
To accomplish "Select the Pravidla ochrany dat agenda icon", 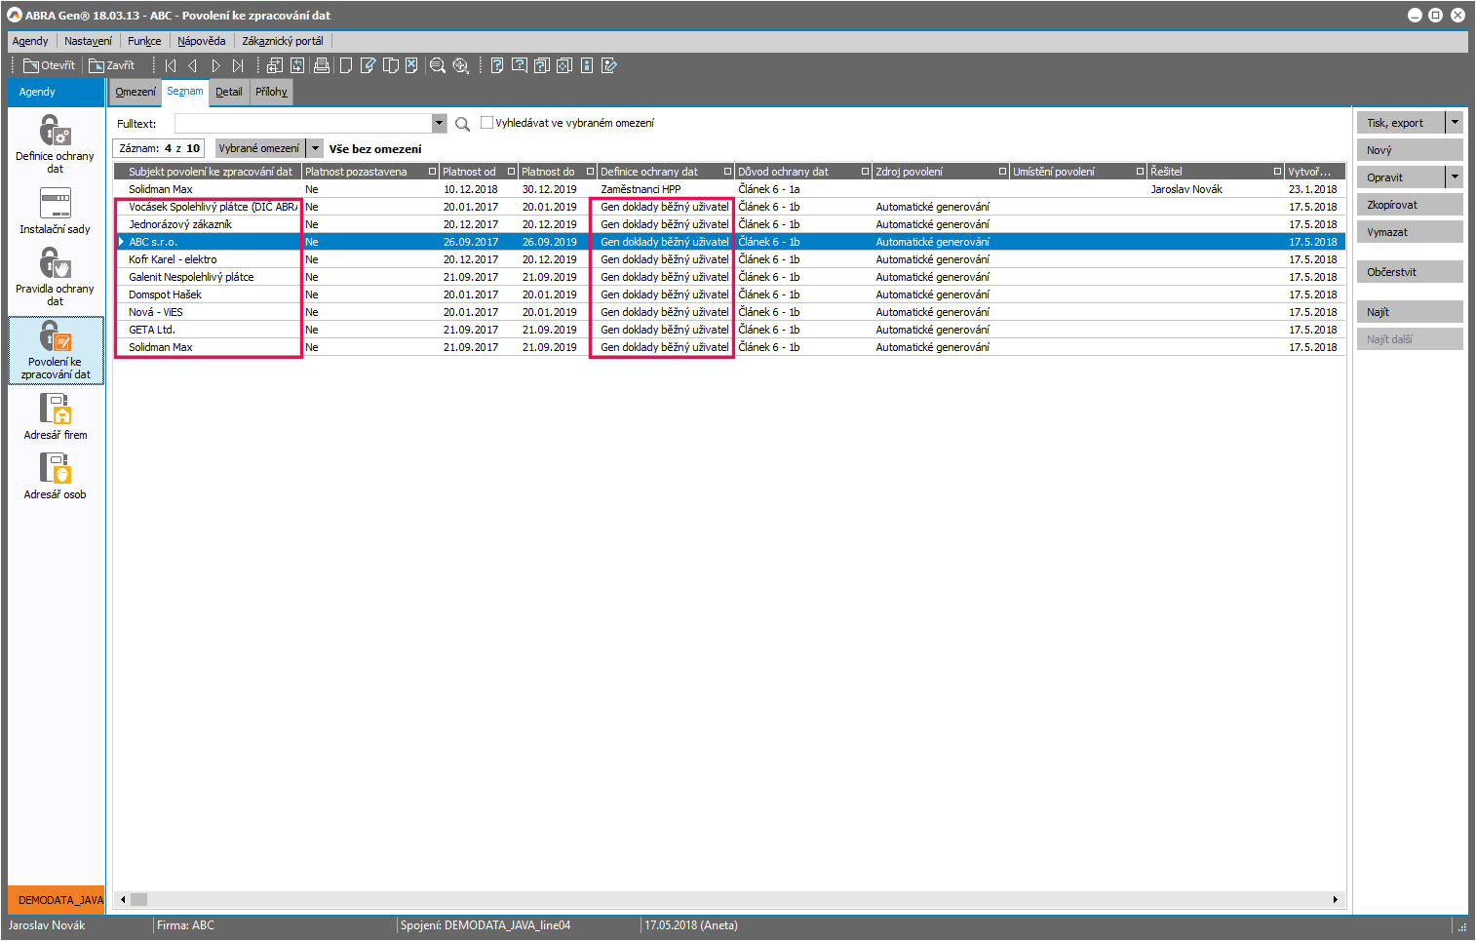I will pyautogui.click(x=55, y=264).
